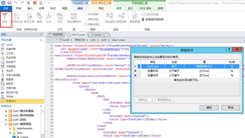Switch to the 集团周报 document tab
This screenshot has height=138, width=245.
[56, 35]
